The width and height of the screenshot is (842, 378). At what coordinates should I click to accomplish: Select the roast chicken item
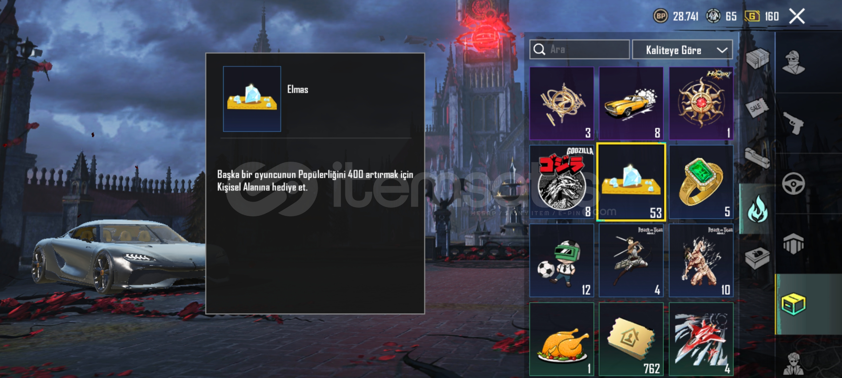point(561,339)
